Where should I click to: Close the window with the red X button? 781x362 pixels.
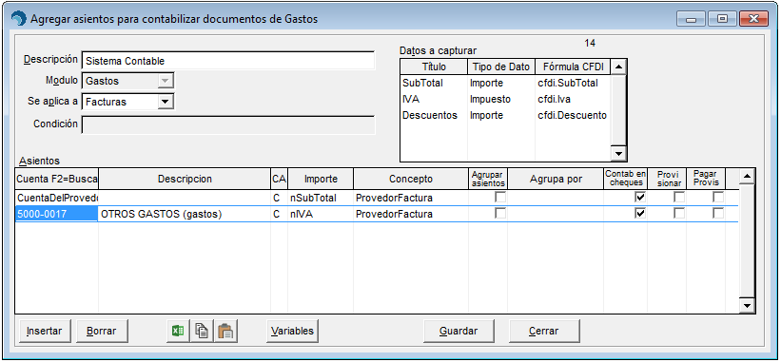click(x=753, y=19)
